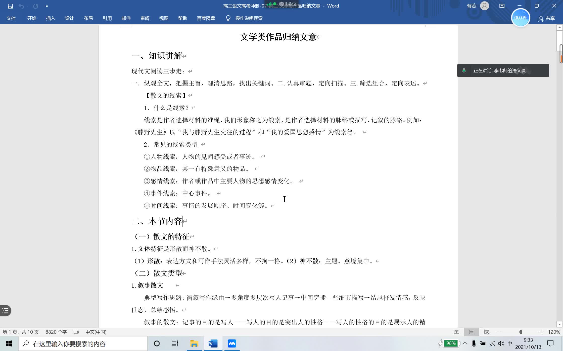Click the Windows taskbar search box

[x=83, y=344]
